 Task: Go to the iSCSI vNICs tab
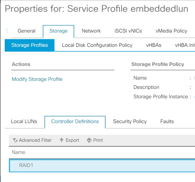(x=128, y=31)
